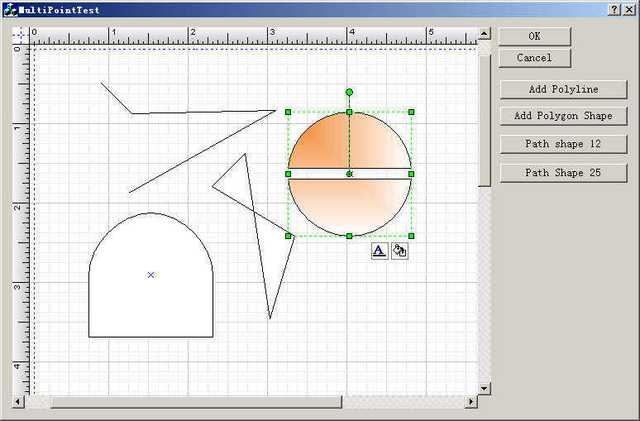640x421 pixels.
Task: Click the paint bucket fill icon
Action: [399, 251]
